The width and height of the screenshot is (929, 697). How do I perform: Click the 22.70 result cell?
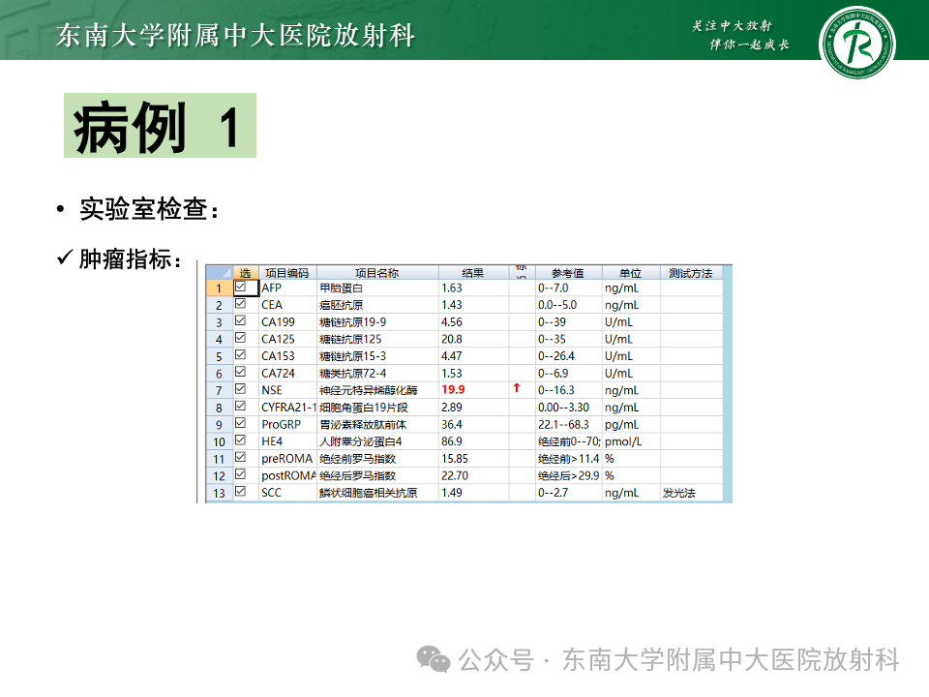(x=473, y=476)
